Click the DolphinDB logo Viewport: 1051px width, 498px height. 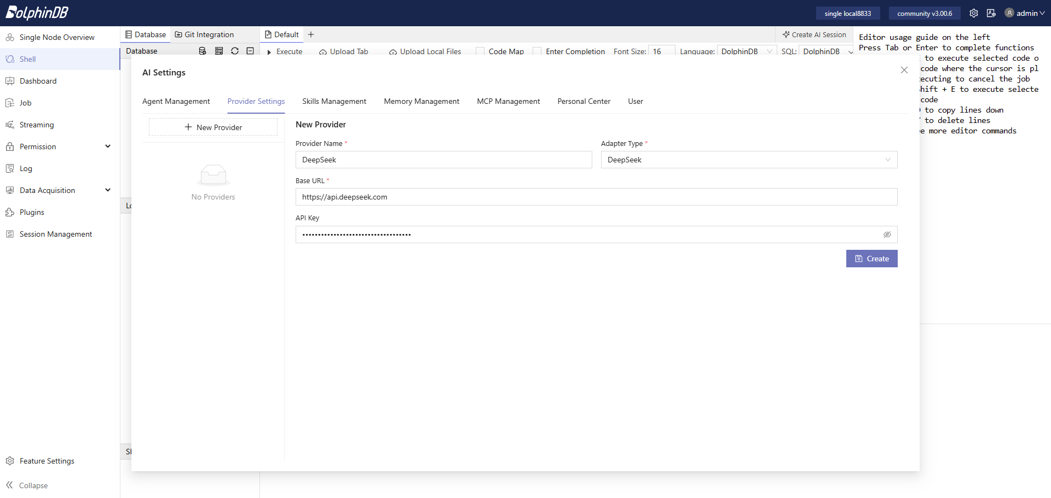[37, 13]
